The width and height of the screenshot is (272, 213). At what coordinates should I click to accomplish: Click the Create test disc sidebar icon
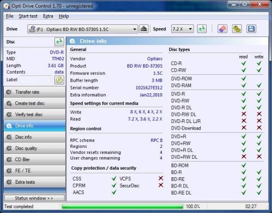(9, 104)
